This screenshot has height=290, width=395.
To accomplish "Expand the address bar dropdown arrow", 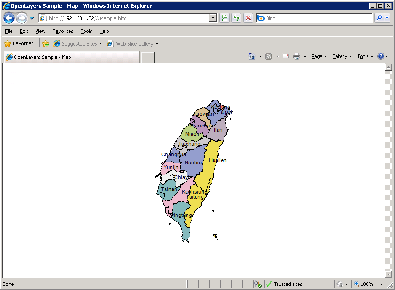I will point(213,18).
